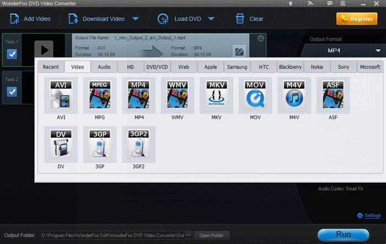The height and width of the screenshot is (244, 386).
Task: Click the Output Folder path field
Action: coord(112,235)
